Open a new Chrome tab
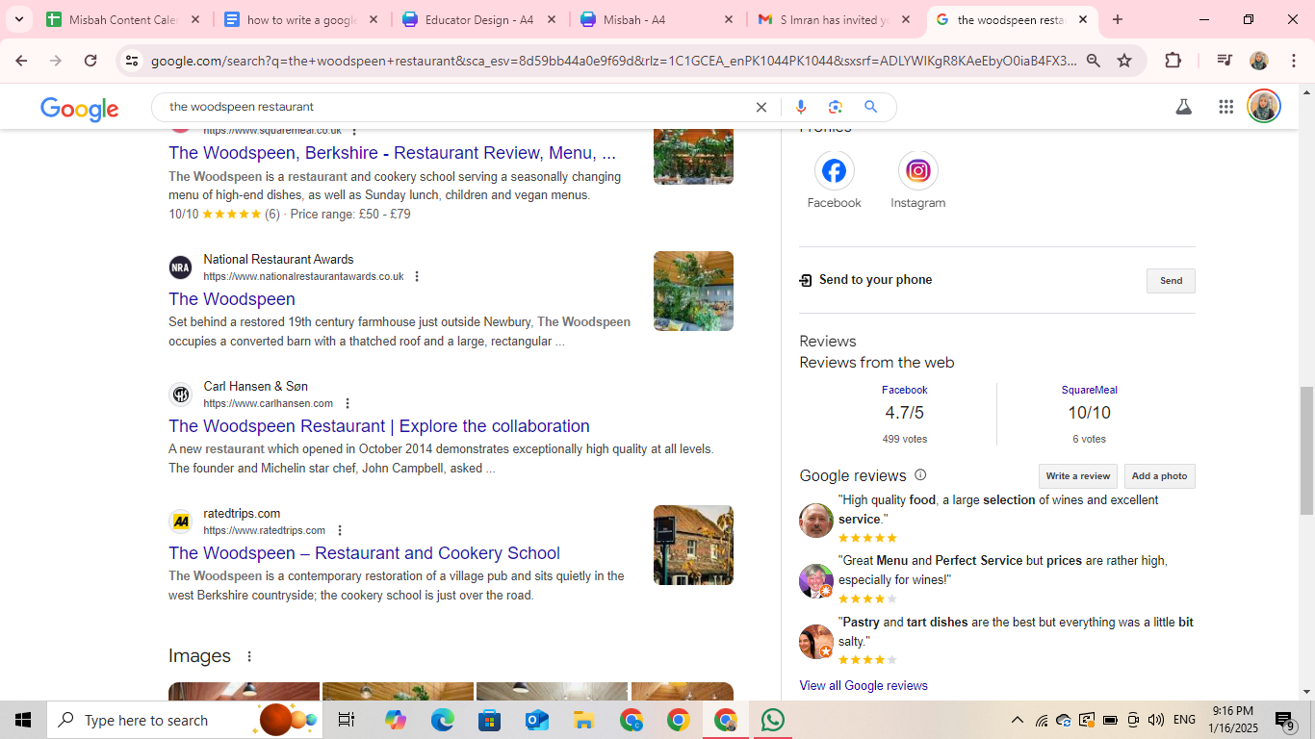The height and width of the screenshot is (739, 1315). tap(1117, 19)
